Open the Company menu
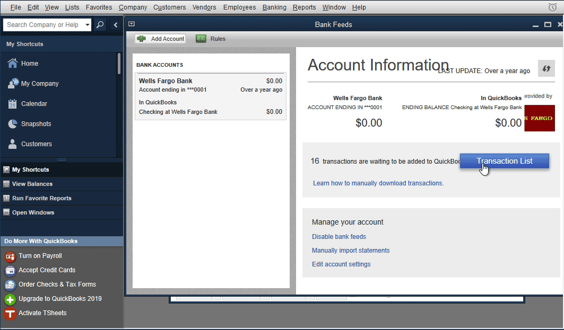 tap(133, 7)
